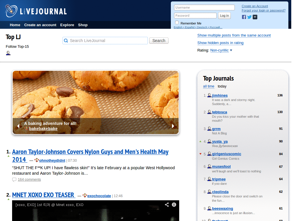Image resolution: width=295 pixels, height=221 pixels.
Task: Focus the Username field
Action: [x=204, y=7]
